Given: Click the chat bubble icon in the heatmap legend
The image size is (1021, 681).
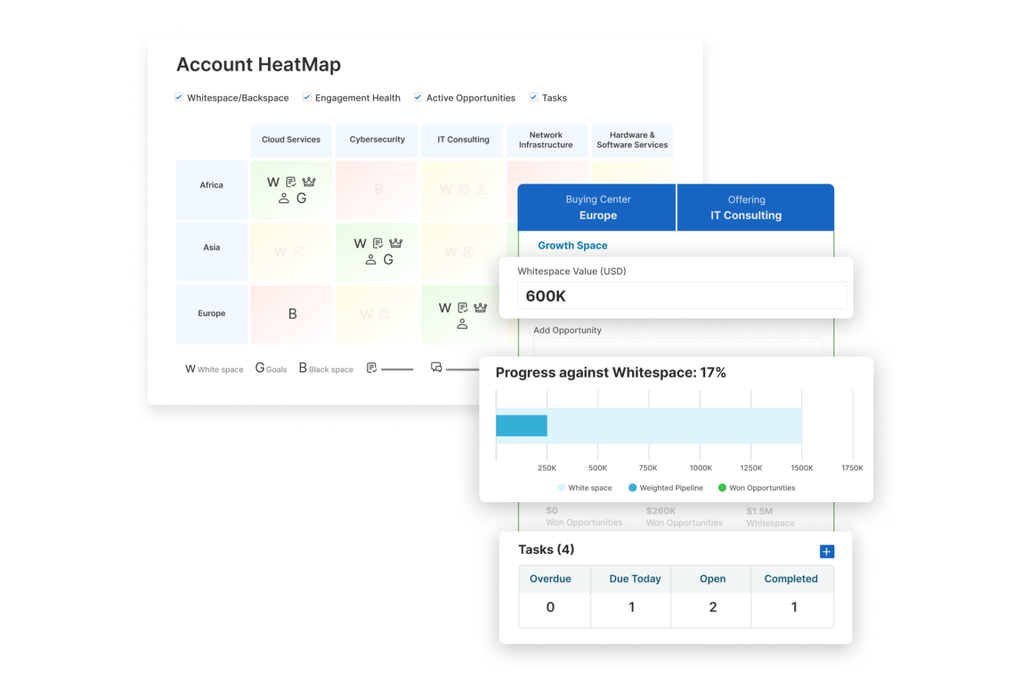Looking at the screenshot, I should (436, 367).
